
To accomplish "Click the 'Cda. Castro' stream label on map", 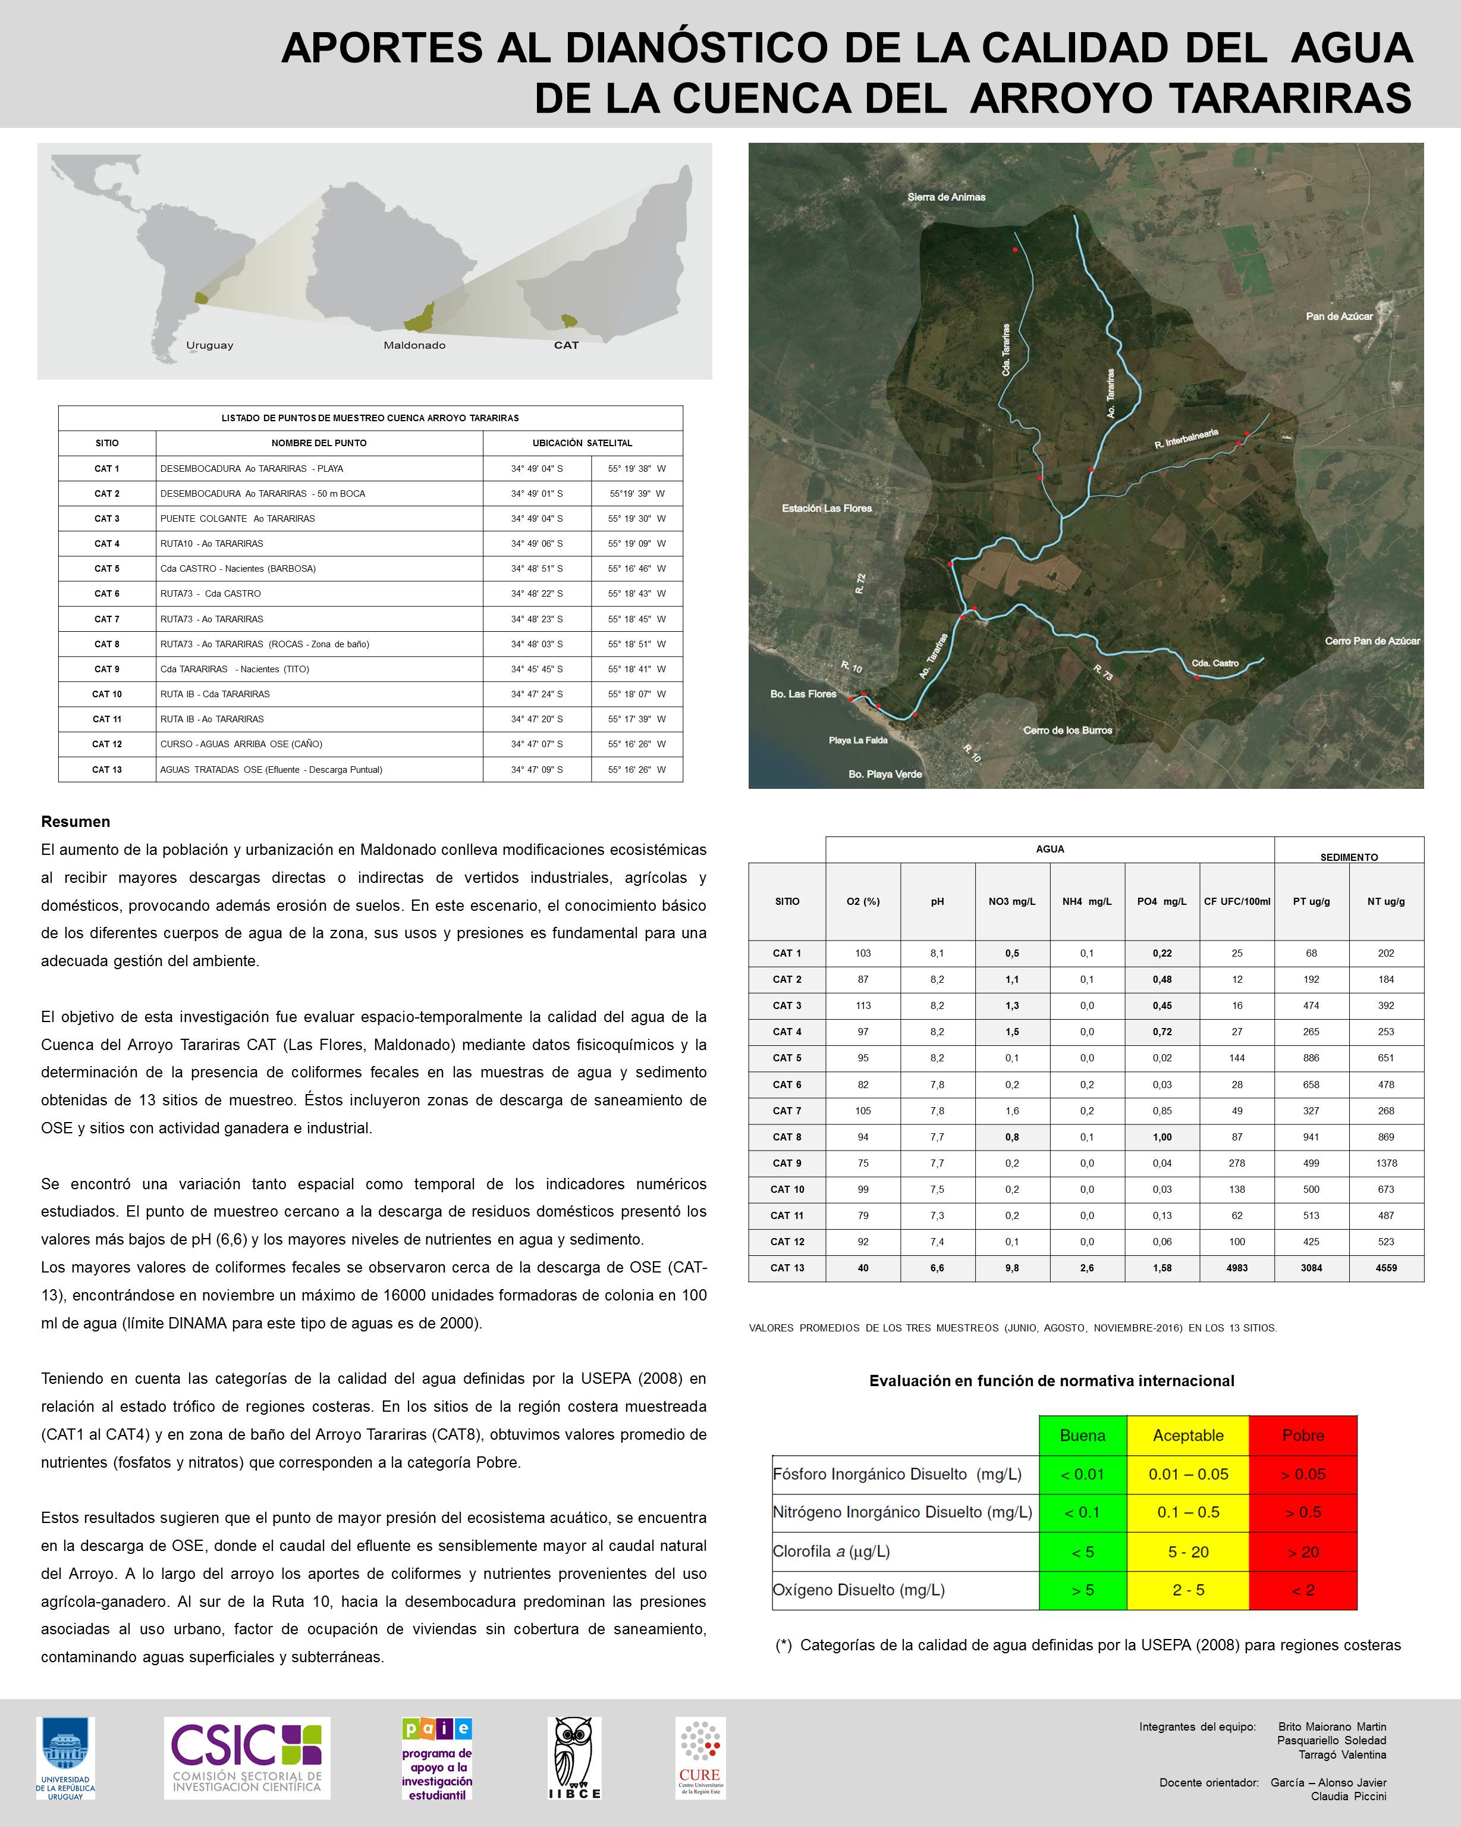I will [1215, 663].
